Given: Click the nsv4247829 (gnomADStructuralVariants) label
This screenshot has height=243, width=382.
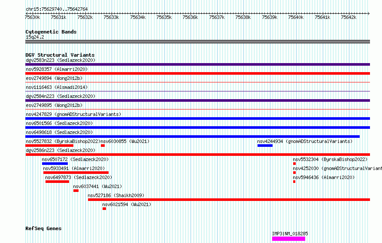Looking at the screenshot, I should (73, 114).
